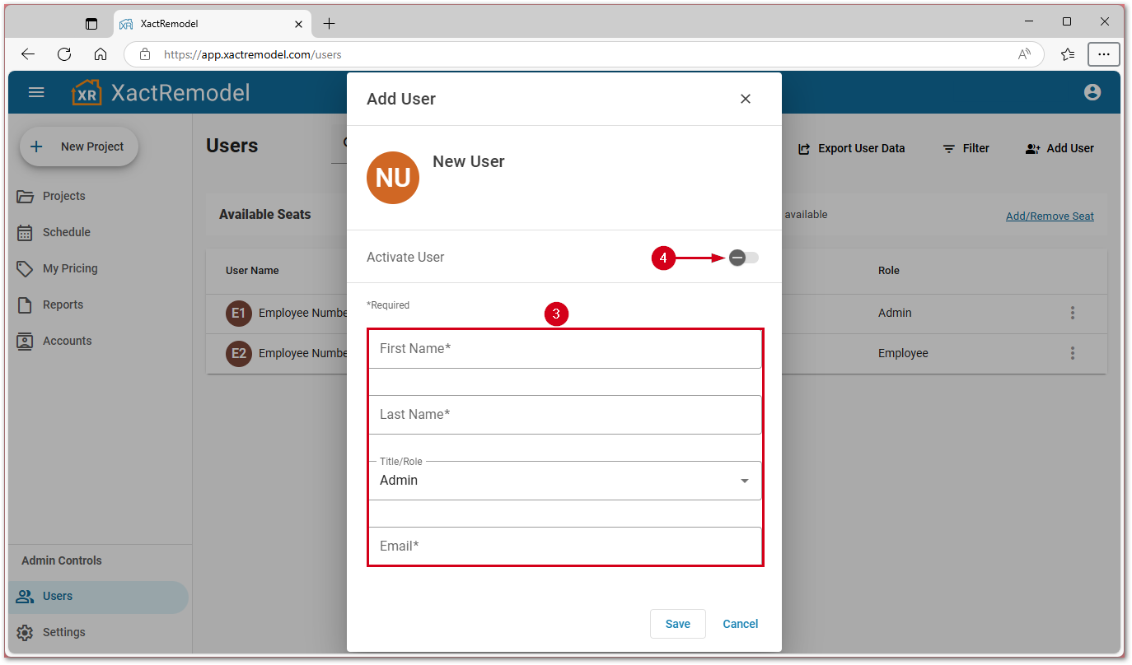This screenshot has width=1132, height=665.
Task: Open the Employee row's more options menu
Action: (1073, 353)
